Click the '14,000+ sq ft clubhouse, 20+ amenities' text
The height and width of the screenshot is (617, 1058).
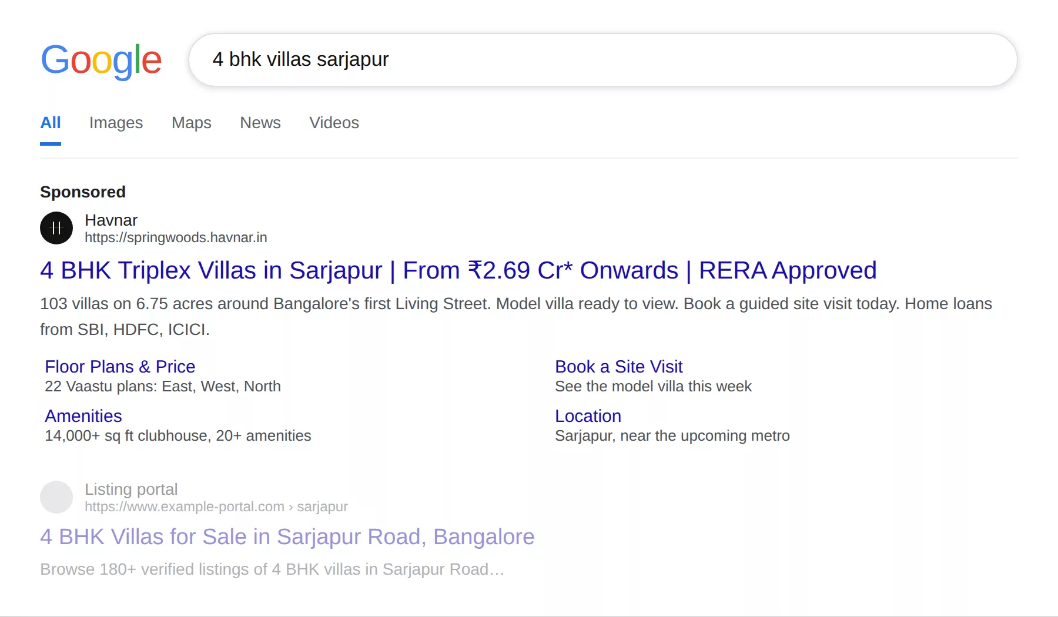178,436
